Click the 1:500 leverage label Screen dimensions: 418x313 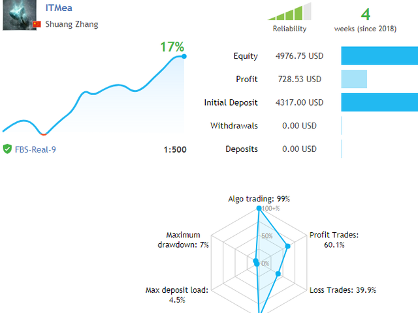point(175,149)
